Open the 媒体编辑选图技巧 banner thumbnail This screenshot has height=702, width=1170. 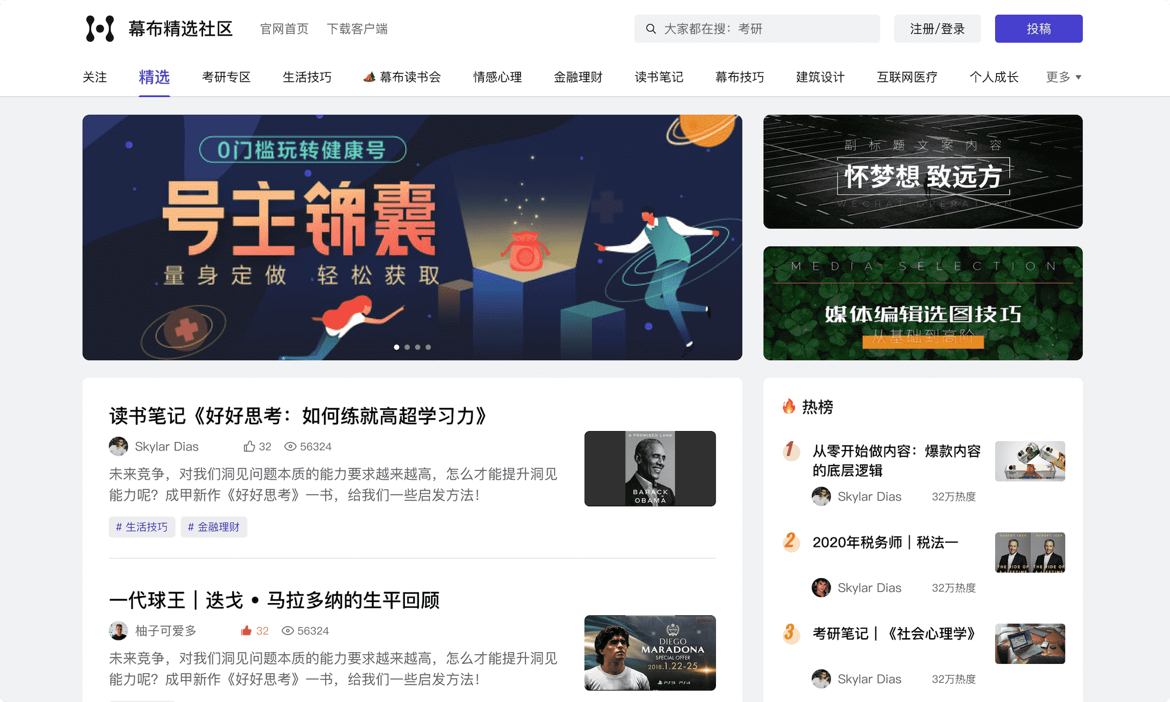(x=923, y=303)
